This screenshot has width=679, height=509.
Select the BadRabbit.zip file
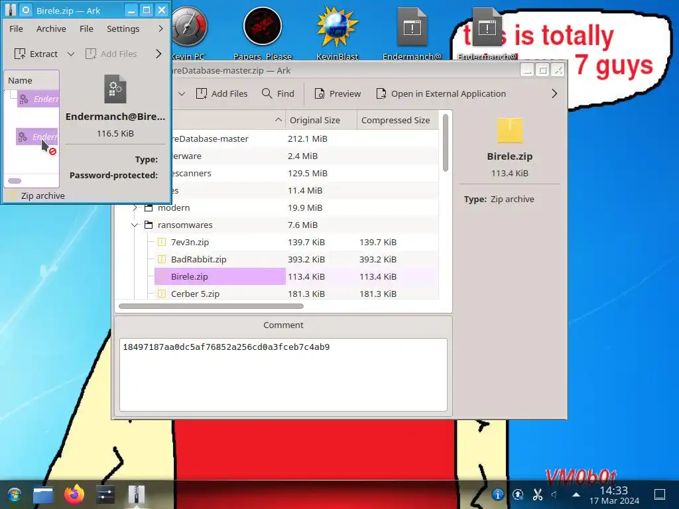point(198,260)
